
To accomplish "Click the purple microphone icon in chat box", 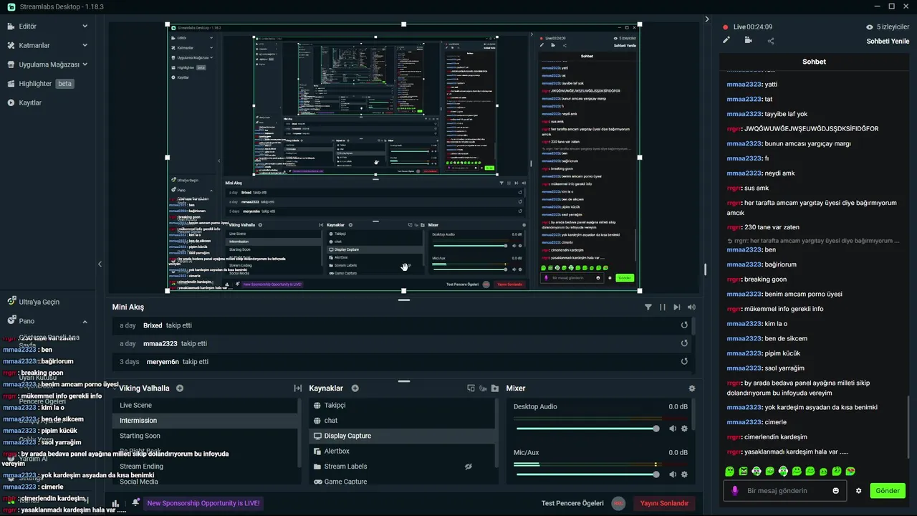I will [x=734, y=491].
